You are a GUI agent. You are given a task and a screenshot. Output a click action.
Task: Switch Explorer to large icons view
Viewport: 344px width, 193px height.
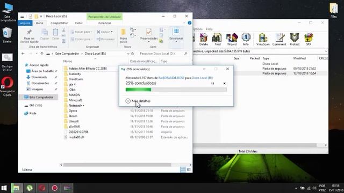(x=189, y=169)
